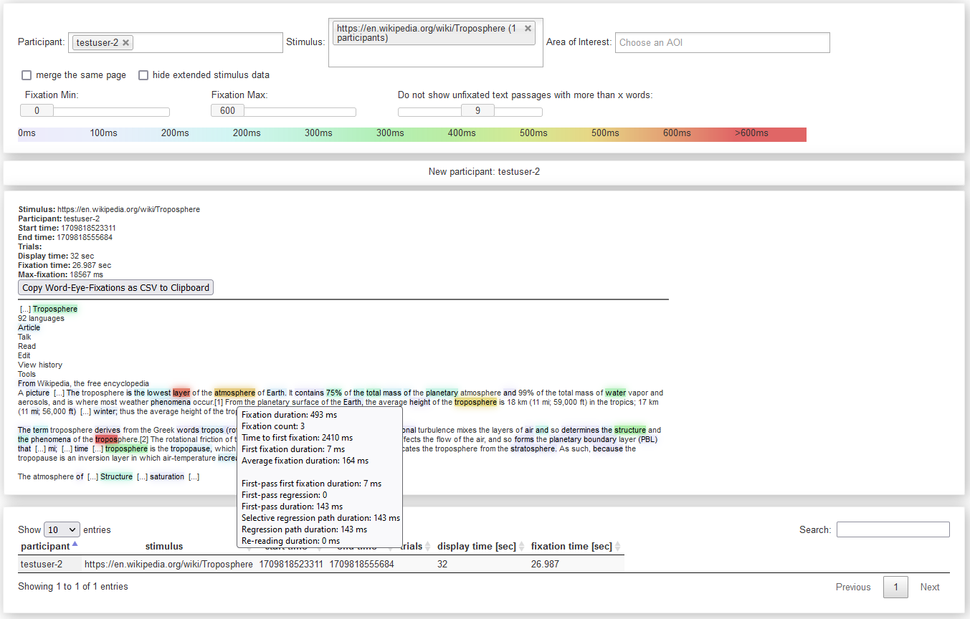Click the Fixation Min slider handle
Screen dimensions: 970x619
click(x=37, y=111)
